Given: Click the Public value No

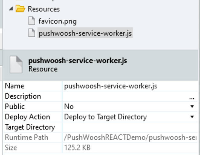Looking at the screenshot, I should click(x=69, y=107).
